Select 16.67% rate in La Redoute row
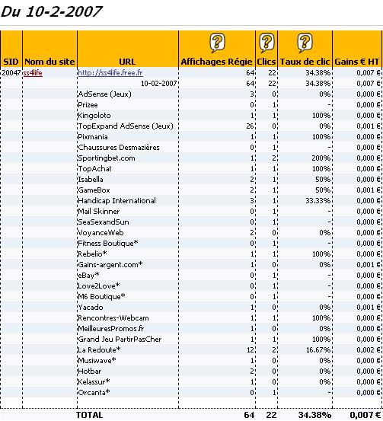The height and width of the screenshot is (421, 383). tap(318, 350)
